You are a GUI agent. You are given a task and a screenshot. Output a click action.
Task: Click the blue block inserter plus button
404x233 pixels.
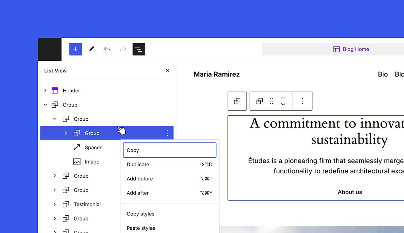click(x=75, y=49)
